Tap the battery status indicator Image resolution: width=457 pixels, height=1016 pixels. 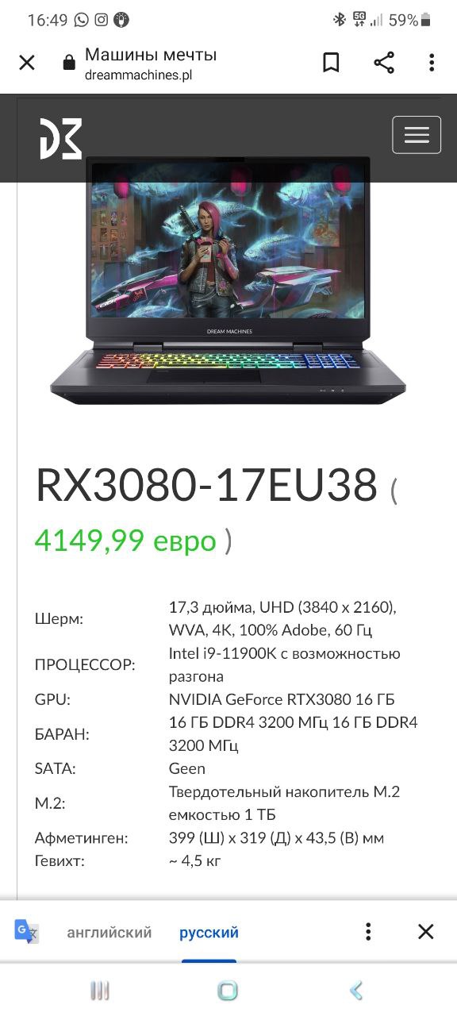(x=426, y=20)
